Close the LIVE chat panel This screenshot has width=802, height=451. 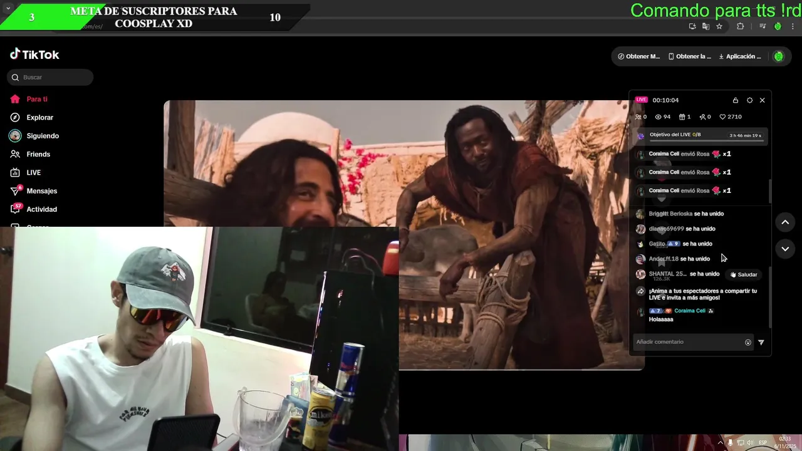tap(762, 100)
